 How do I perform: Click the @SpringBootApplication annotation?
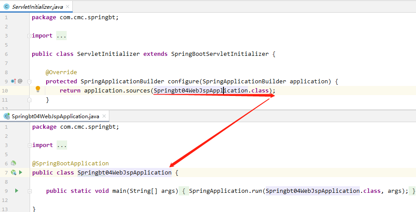71,163
